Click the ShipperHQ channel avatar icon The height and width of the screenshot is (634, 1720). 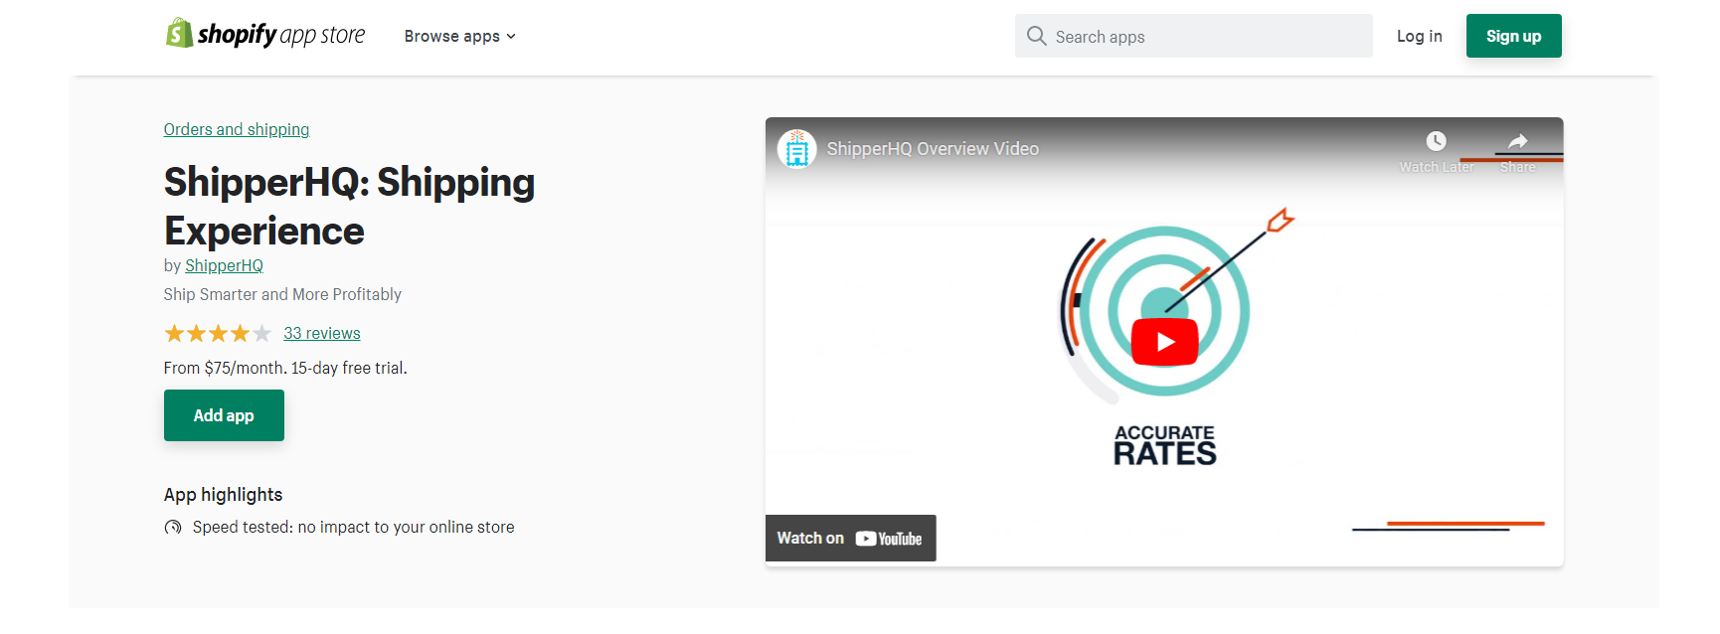pos(796,149)
